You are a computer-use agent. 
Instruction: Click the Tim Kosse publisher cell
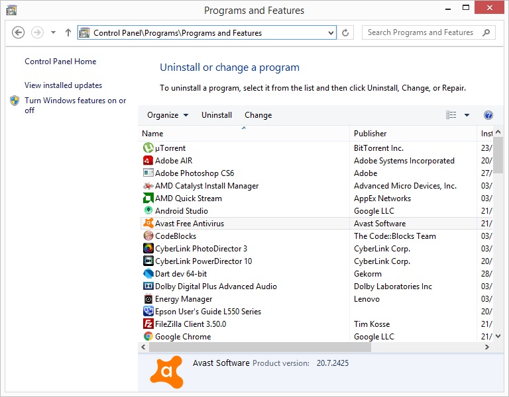(x=372, y=324)
